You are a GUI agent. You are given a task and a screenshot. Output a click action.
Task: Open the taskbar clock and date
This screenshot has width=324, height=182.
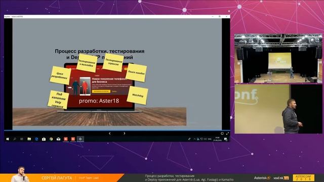(x=217, y=139)
